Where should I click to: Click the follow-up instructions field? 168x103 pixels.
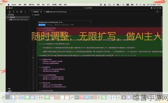point(64,25)
